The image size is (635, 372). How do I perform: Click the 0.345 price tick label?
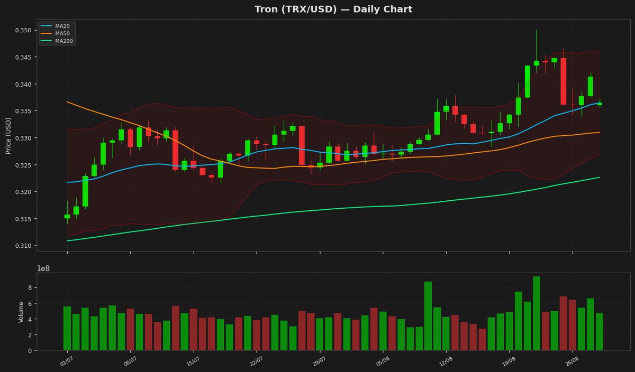coord(23,57)
